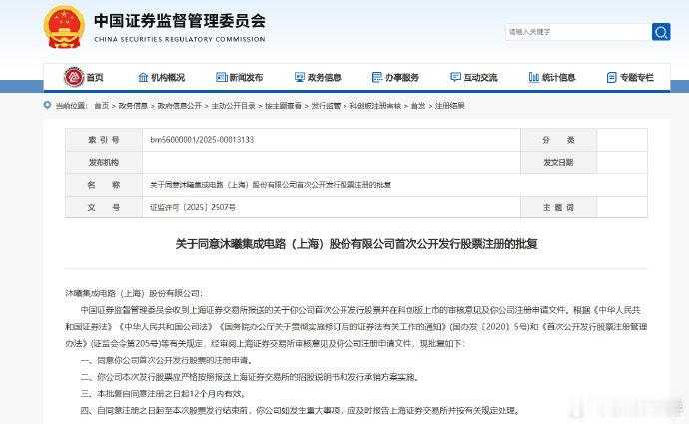Image resolution: width=689 pixels, height=424 pixels.
Task: Click the 专题专栏 notebook icon
Action: coord(612,77)
